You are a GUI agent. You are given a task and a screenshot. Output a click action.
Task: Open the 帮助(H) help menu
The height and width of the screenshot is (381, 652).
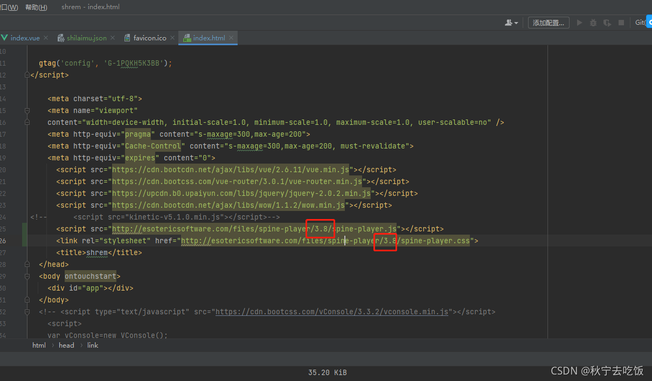point(36,7)
